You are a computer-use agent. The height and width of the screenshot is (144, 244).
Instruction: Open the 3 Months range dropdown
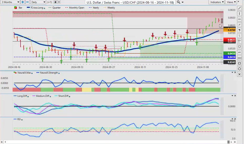(x=10, y=2)
